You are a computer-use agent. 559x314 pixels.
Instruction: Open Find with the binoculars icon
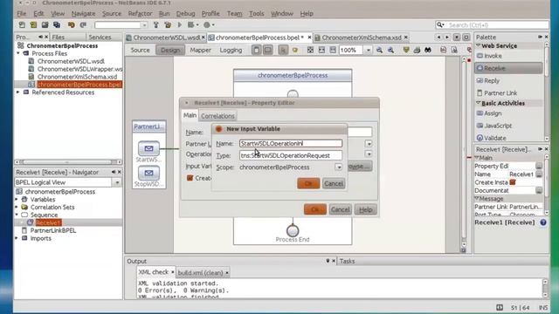click(428, 51)
